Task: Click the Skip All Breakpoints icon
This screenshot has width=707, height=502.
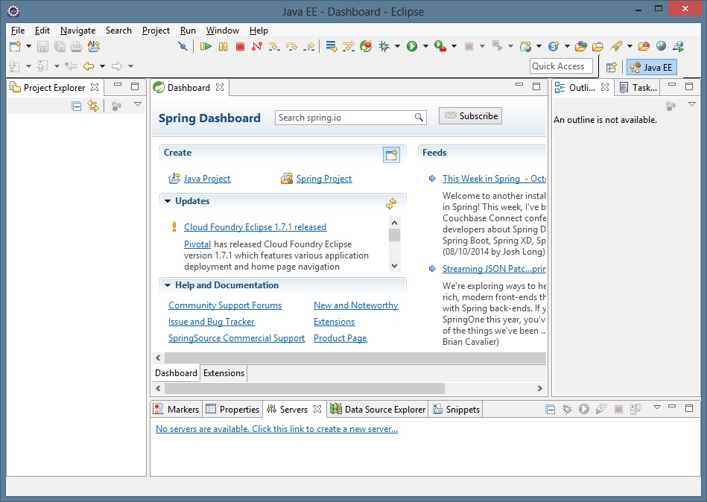Action: (183, 46)
